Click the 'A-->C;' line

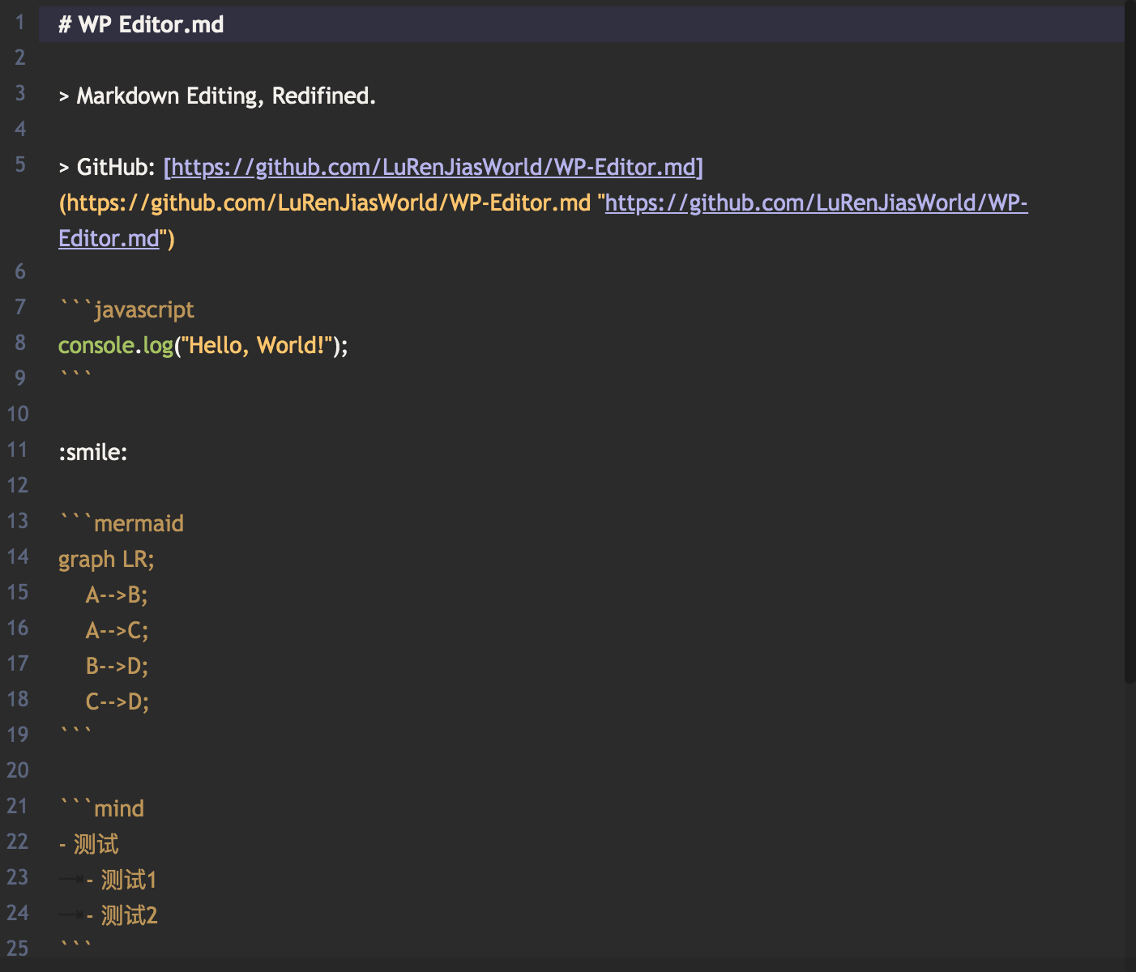pos(117,630)
